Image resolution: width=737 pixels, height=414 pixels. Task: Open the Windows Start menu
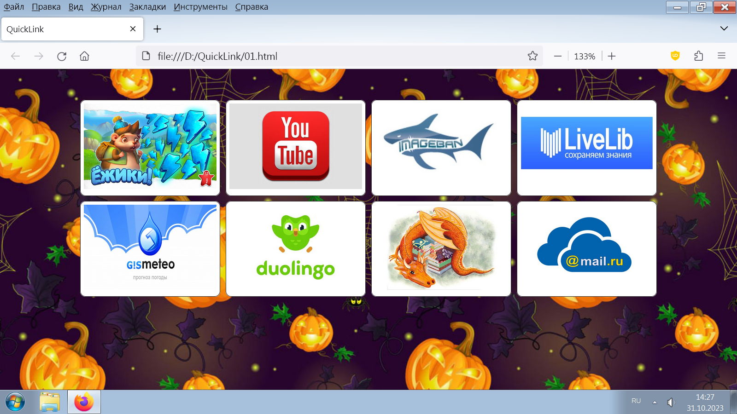click(15, 402)
